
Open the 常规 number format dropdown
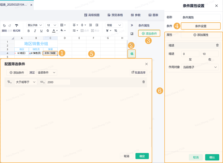pyautogui.click(x=114, y=25)
